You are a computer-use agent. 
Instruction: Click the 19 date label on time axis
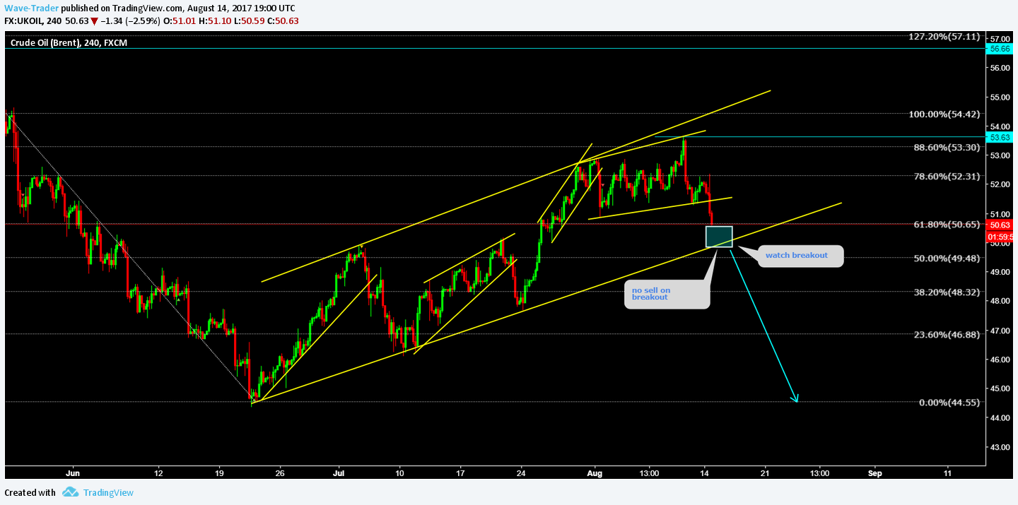pos(219,473)
